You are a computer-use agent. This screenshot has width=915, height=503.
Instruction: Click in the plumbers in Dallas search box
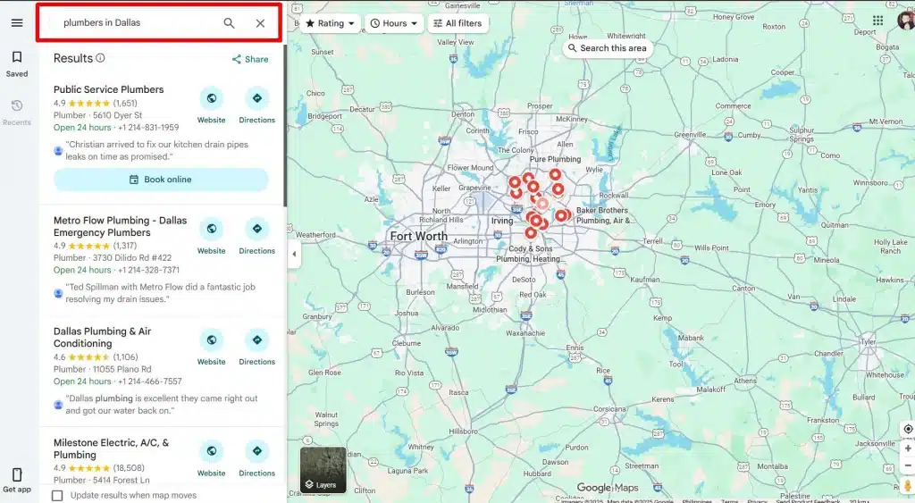tap(139, 22)
